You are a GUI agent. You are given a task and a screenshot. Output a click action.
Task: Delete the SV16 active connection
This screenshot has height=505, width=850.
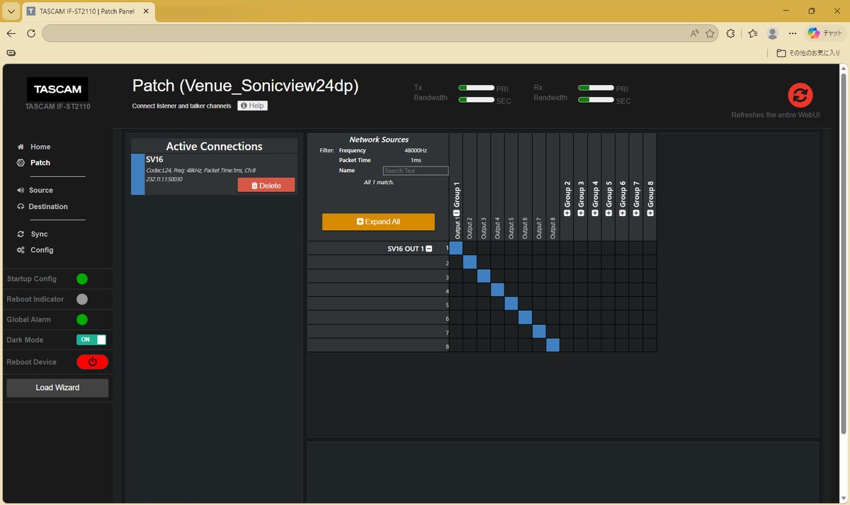click(x=266, y=186)
